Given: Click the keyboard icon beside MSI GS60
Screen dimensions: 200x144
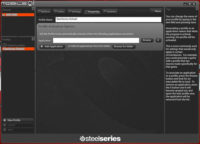Looking at the screenshot, I should (x=4, y=15).
